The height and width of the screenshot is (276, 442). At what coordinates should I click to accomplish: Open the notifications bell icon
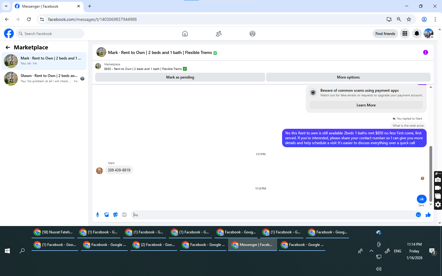point(417,33)
